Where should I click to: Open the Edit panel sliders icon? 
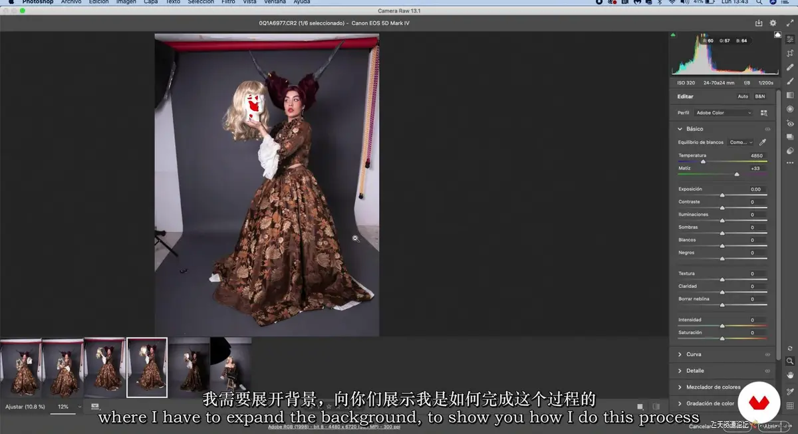(790, 39)
